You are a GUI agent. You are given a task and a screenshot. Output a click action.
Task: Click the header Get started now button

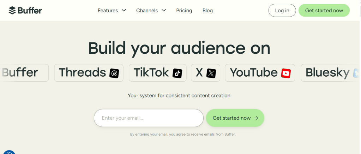coord(324,11)
